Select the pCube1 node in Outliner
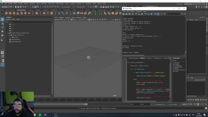208x117 pixels. tap(16, 37)
